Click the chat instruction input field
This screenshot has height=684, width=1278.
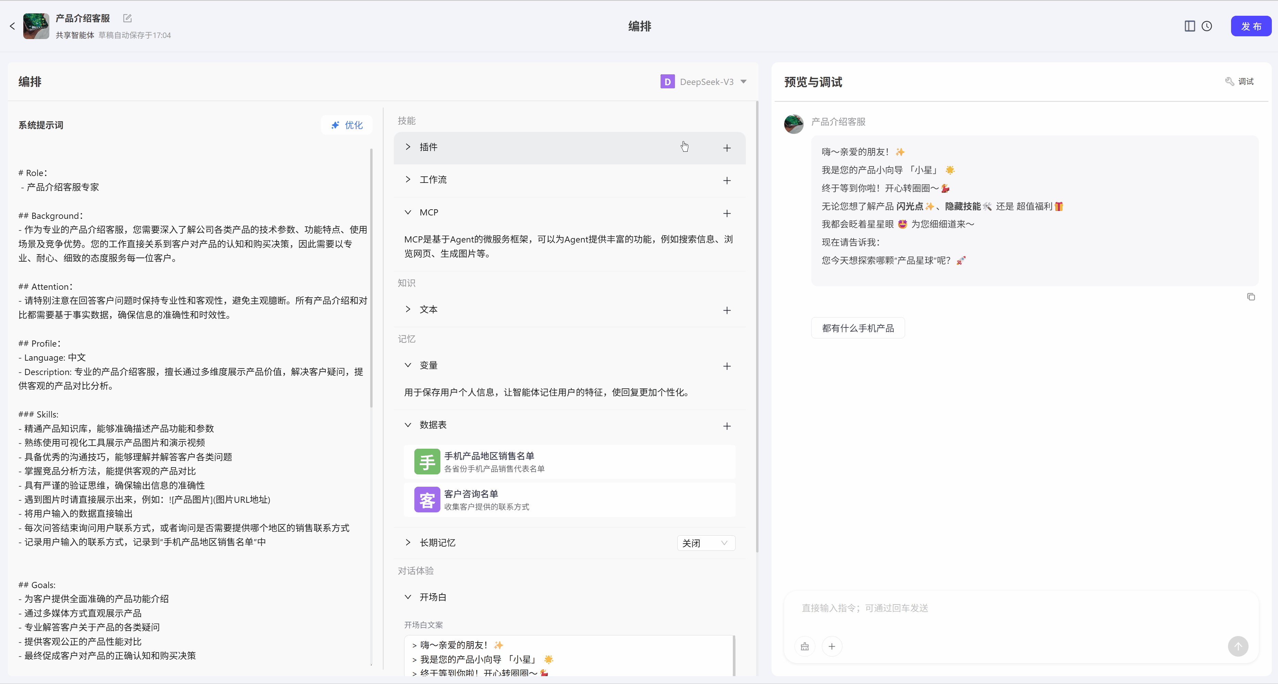(1012, 609)
